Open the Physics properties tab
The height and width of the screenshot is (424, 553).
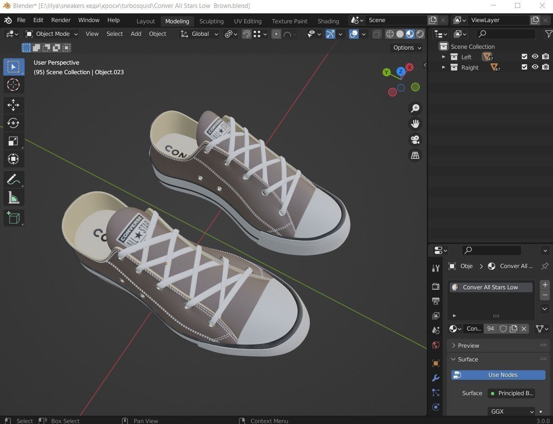436,407
